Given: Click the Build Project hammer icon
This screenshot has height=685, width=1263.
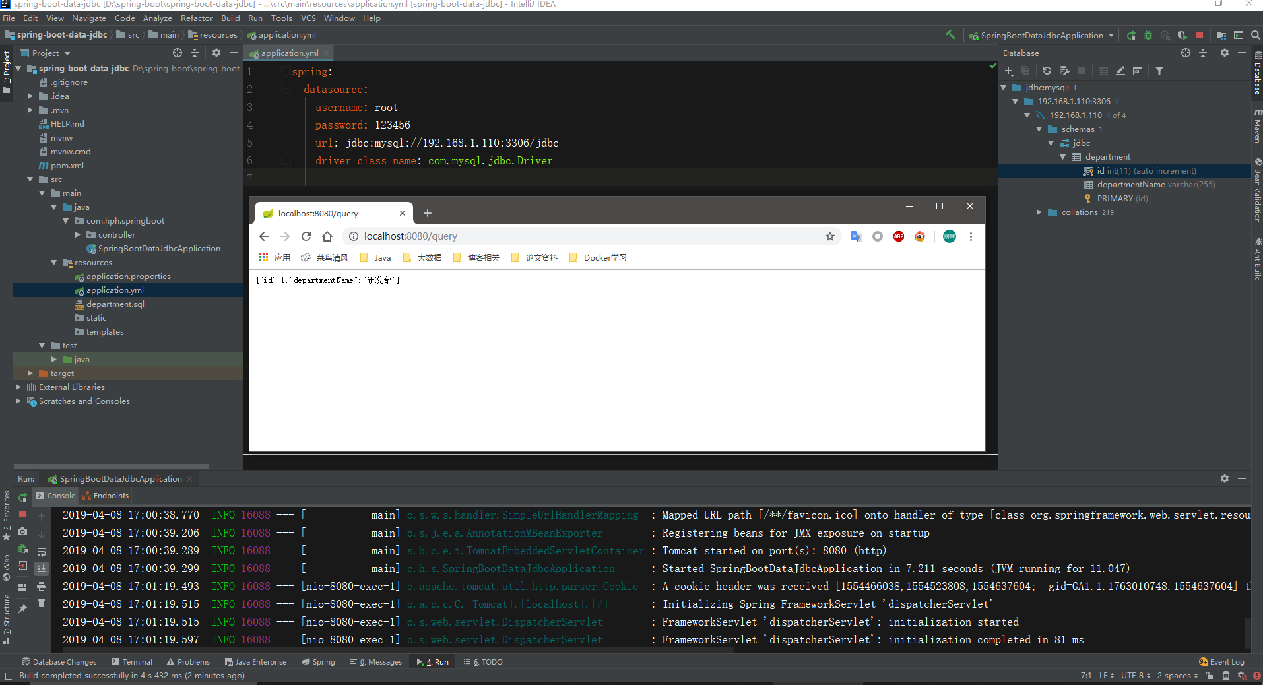Looking at the screenshot, I should (950, 35).
